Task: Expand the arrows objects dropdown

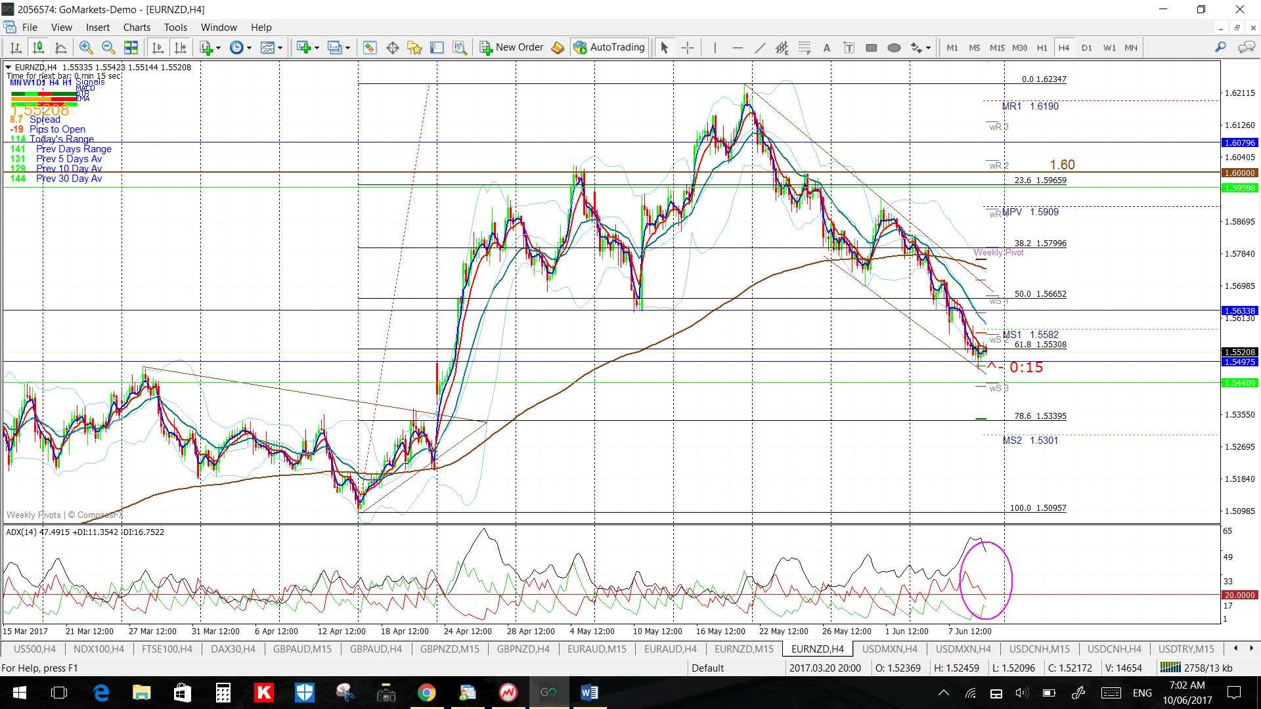Action: tap(928, 47)
